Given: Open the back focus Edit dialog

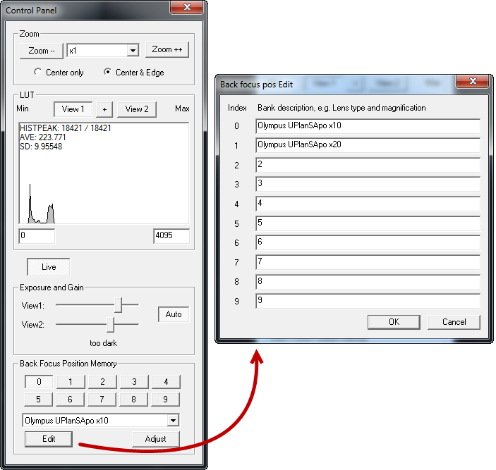Looking at the screenshot, I should coord(48,439).
